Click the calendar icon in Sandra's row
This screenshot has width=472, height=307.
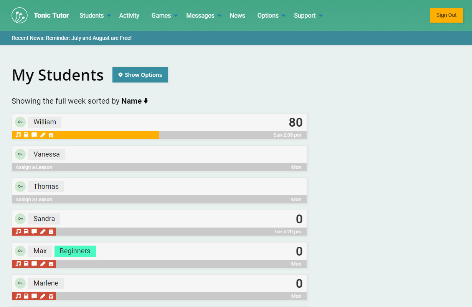click(x=51, y=232)
